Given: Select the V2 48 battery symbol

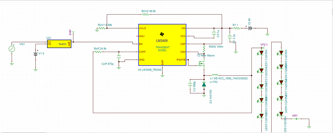Looking at the screenshot, I should (250, 28).
